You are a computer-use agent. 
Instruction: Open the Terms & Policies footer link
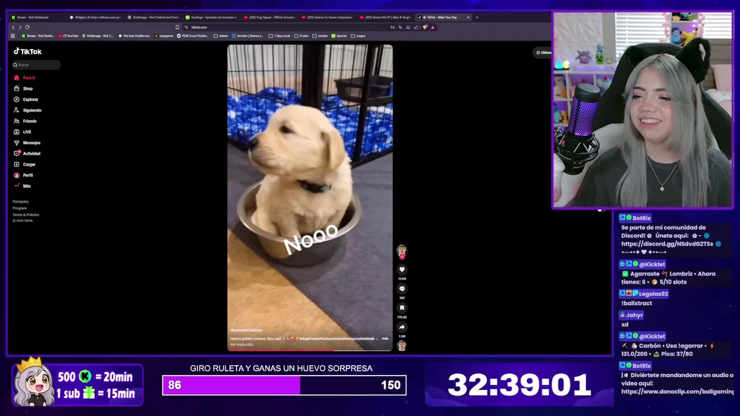pos(26,215)
